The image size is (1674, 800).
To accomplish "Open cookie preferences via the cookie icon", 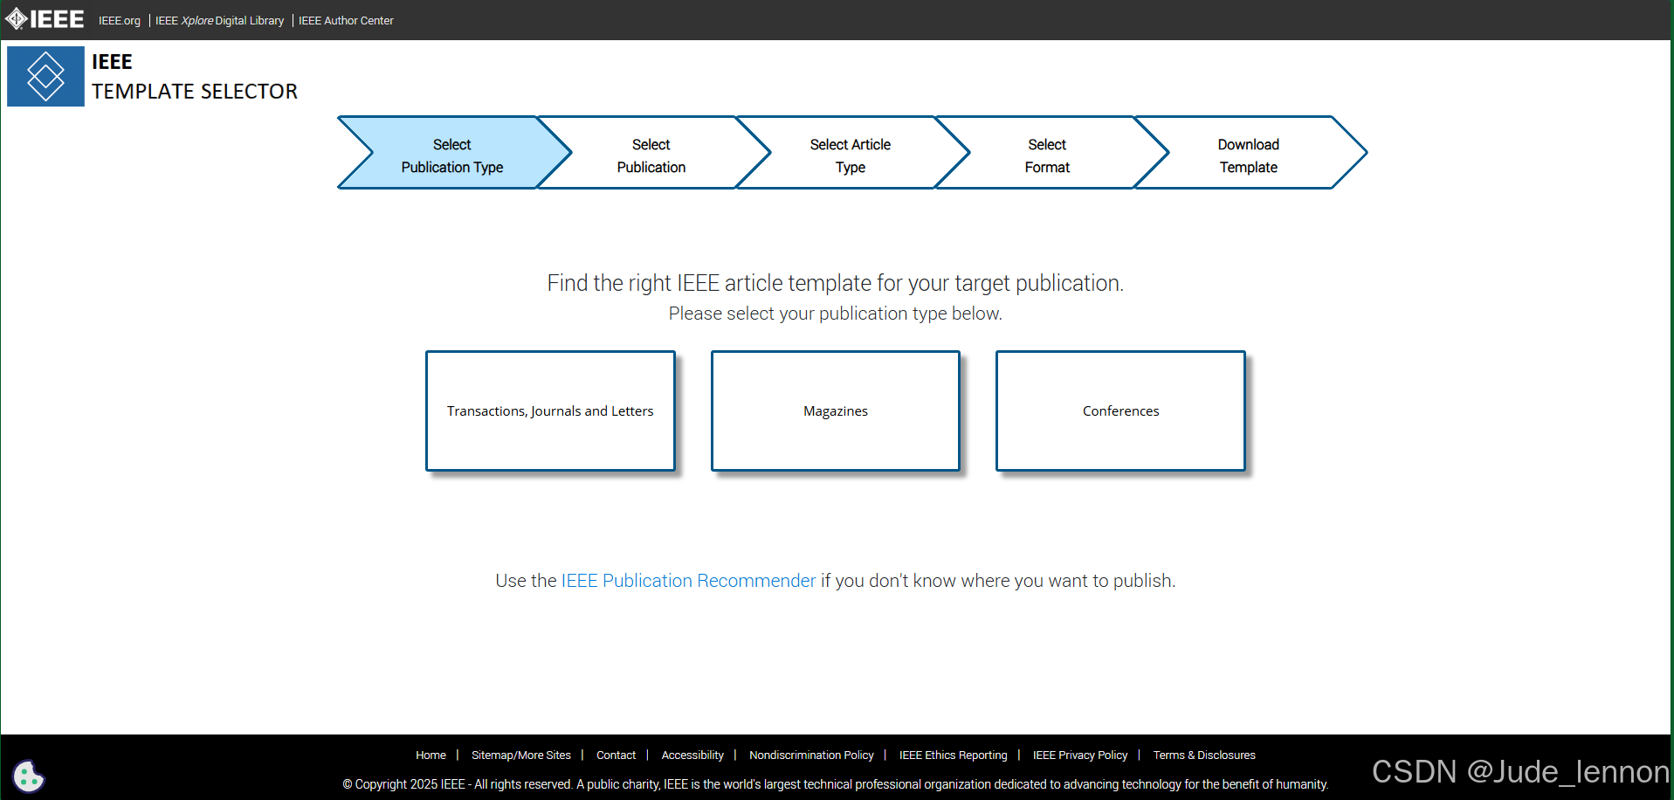I will point(29,776).
